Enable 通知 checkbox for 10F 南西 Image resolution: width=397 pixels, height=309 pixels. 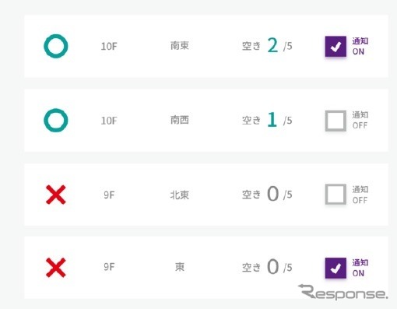[x=336, y=121]
